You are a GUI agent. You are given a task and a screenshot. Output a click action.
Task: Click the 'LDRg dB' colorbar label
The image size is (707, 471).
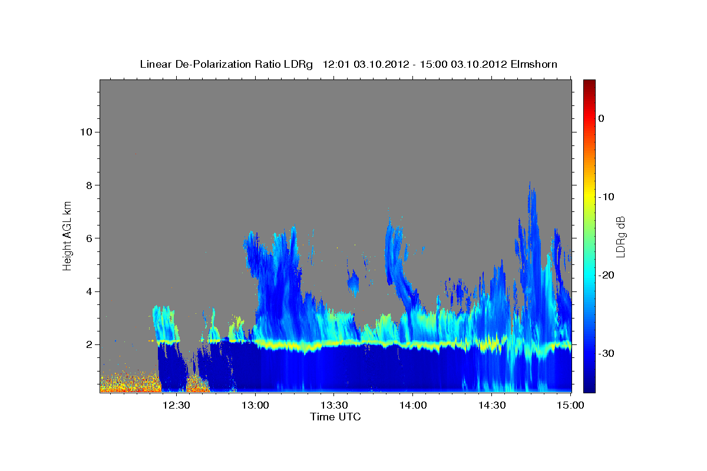point(620,235)
